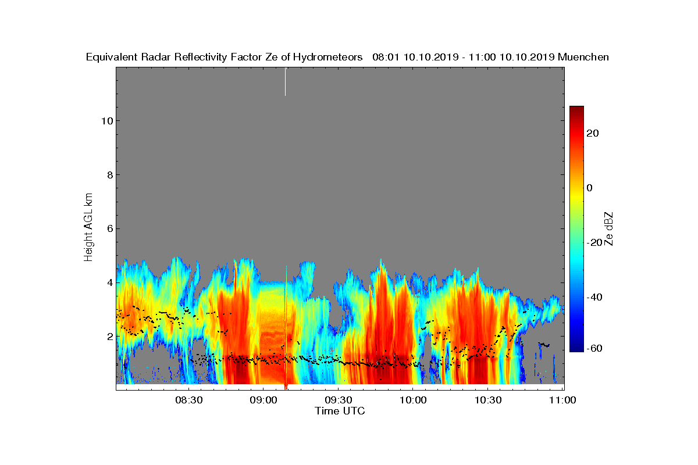698x465 pixels.
Task: Click the height tick label 4
Action: (109, 282)
